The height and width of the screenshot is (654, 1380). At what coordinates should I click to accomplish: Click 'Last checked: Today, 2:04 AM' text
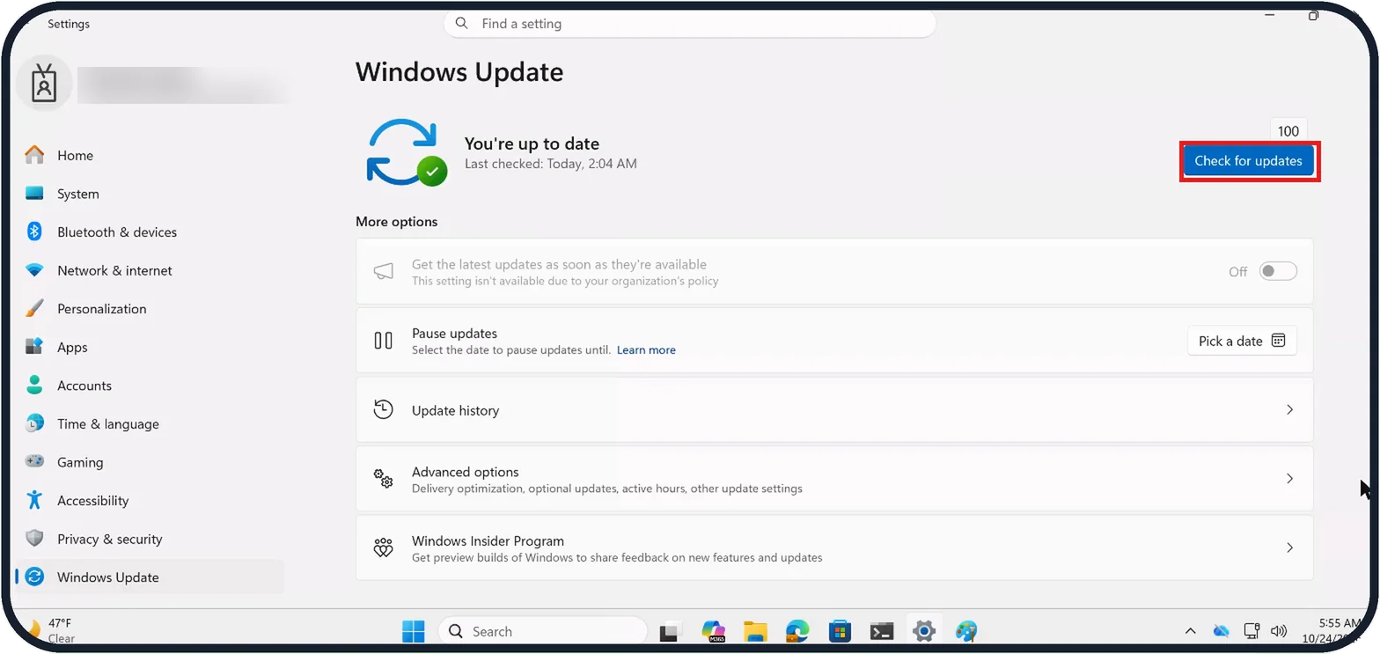[x=550, y=164]
